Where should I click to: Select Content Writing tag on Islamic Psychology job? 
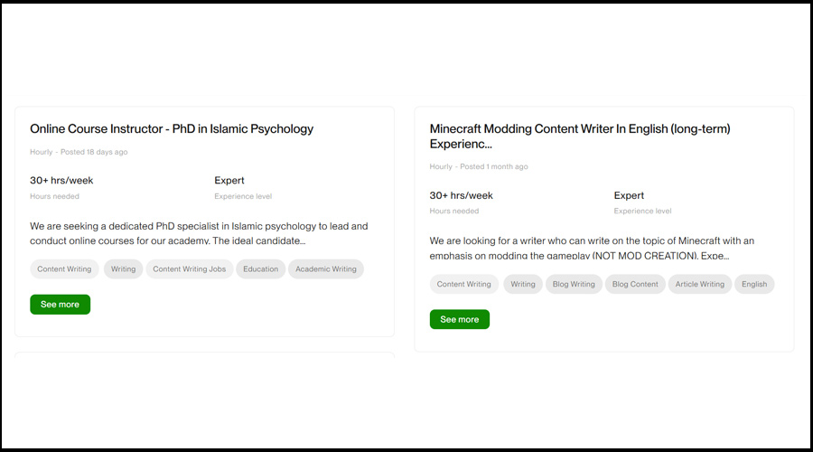pyautogui.click(x=64, y=269)
